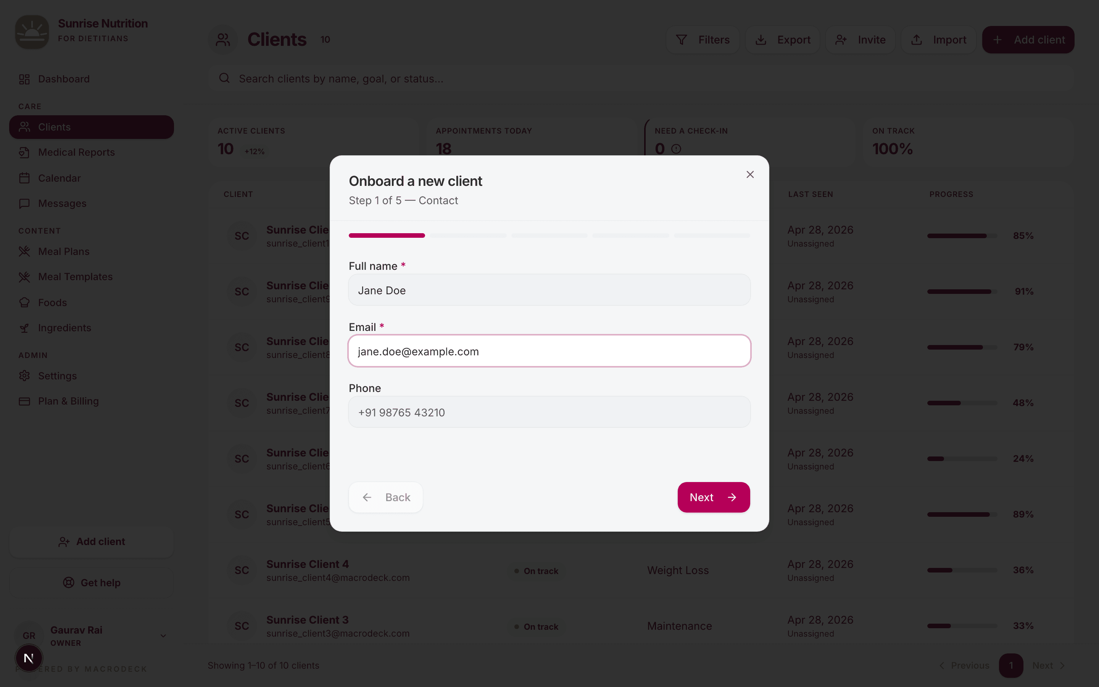Click the Next button in the onboarding dialog
This screenshot has height=687, width=1099.
[713, 497]
